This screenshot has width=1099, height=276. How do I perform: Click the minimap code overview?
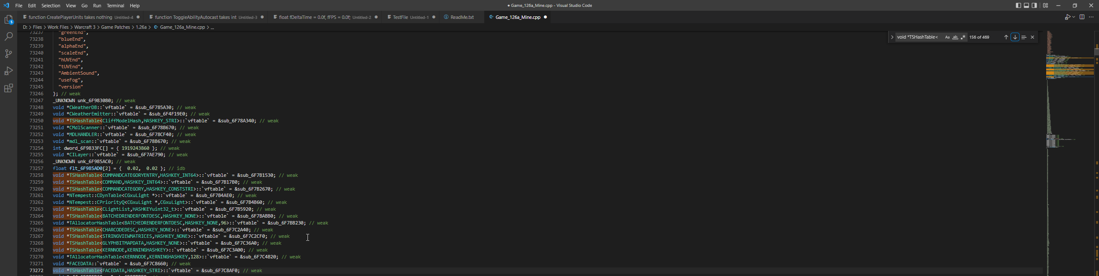click(1069, 153)
